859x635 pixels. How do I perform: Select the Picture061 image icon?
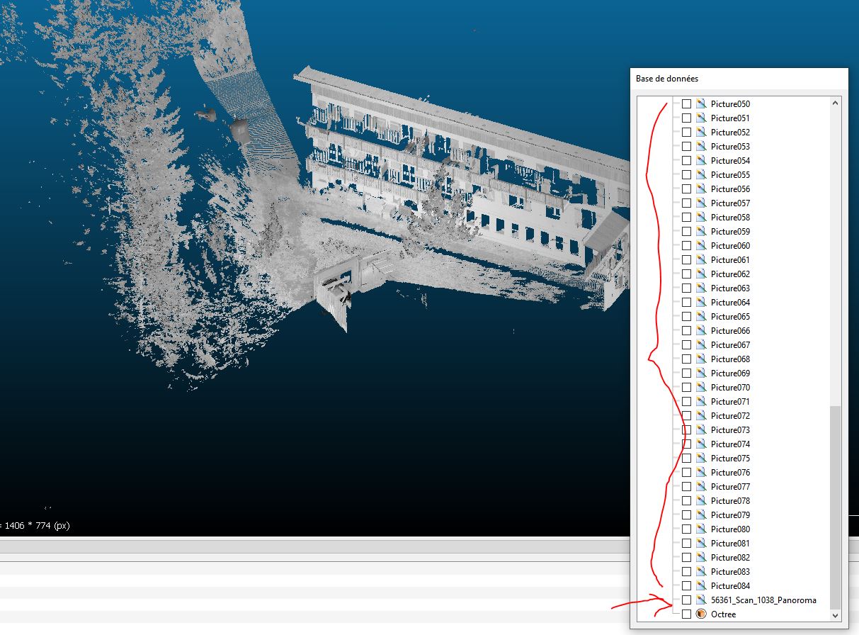(701, 260)
